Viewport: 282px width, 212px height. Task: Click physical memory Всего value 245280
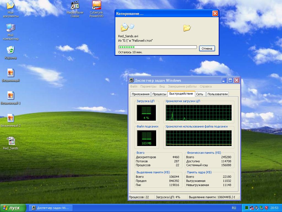tap(226, 157)
